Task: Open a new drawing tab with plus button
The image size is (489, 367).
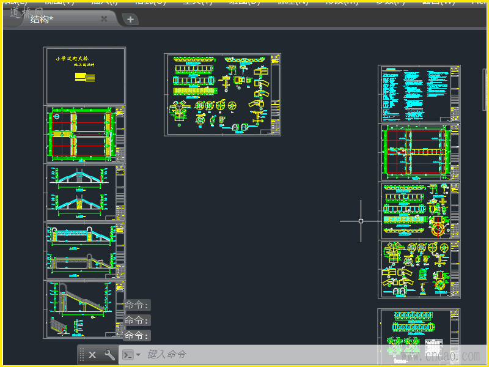Action: (x=130, y=20)
